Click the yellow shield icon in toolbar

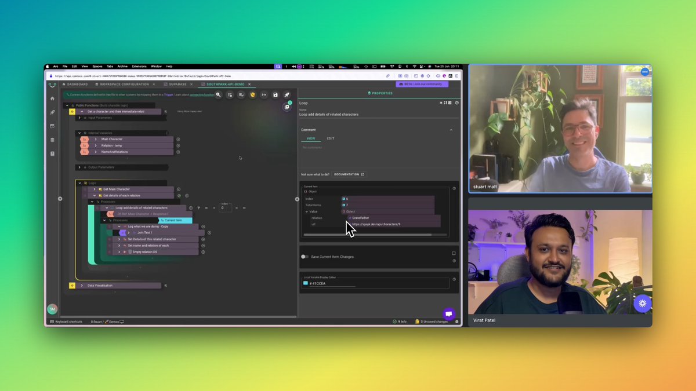coord(252,94)
